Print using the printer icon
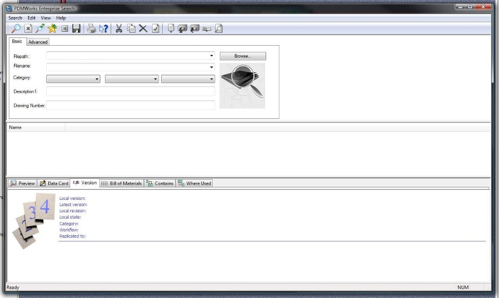499x298 pixels. pos(91,29)
